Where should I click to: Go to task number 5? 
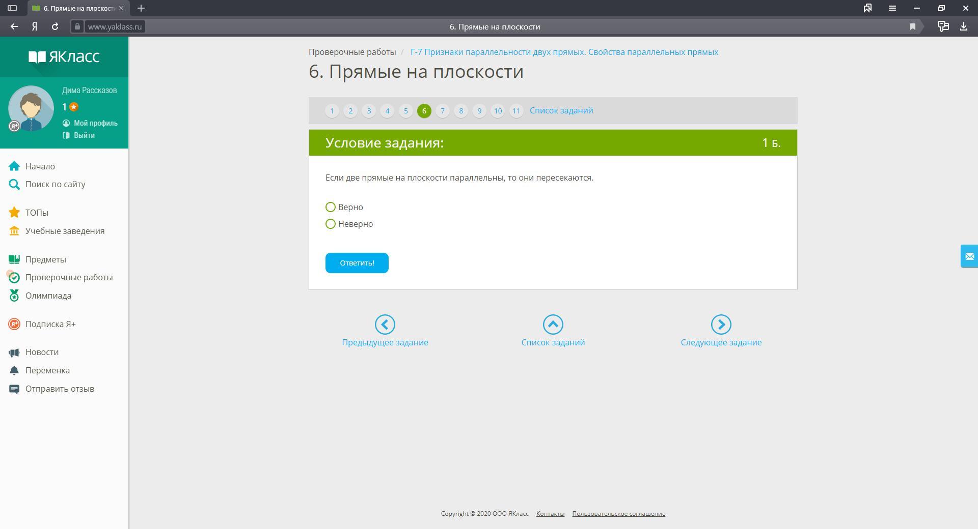click(x=406, y=111)
